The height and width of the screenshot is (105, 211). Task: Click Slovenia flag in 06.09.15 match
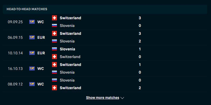[55, 41]
